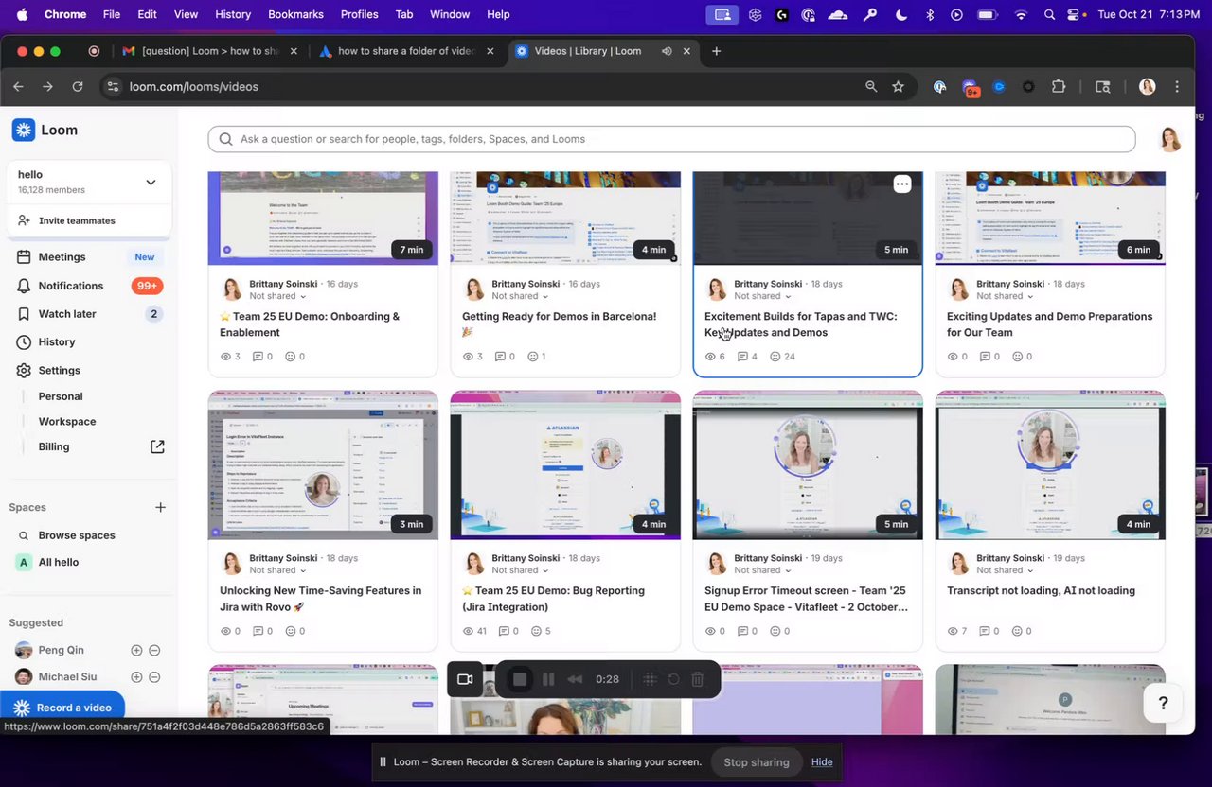
Task: Open sharing dropdown for Transcript not loading video
Action: (1005, 570)
